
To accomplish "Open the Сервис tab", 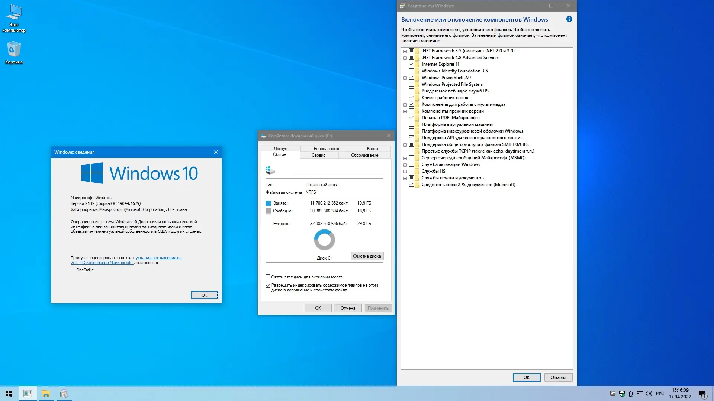I will click(318, 155).
